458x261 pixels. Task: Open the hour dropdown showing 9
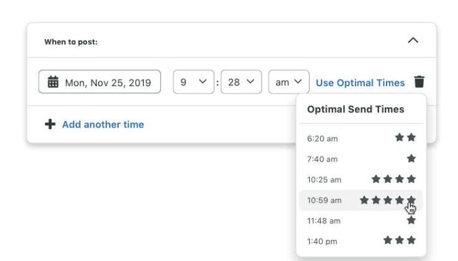(193, 82)
